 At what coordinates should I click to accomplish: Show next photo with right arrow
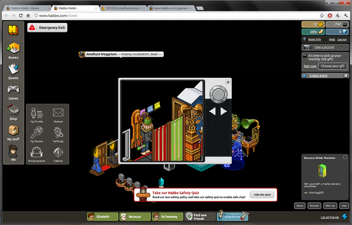[x=224, y=111]
